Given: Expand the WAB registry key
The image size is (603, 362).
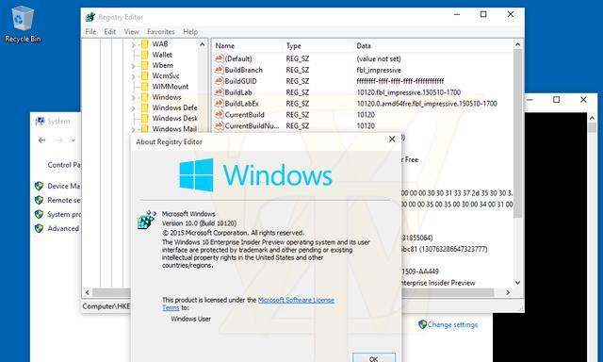Looking at the screenshot, I should (134, 45).
